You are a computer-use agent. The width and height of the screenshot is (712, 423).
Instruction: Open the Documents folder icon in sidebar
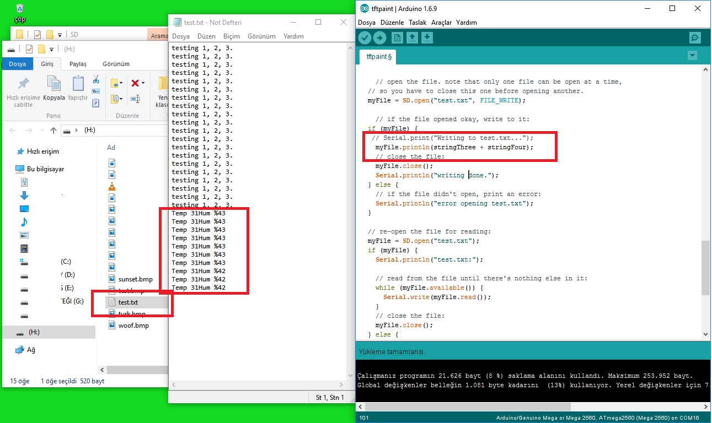pyautogui.click(x=24, y=182)
